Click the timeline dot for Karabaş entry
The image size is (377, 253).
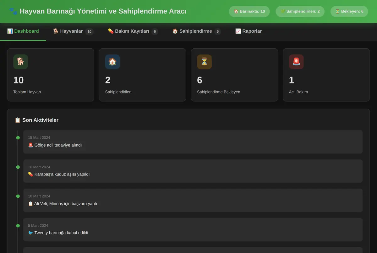18,167
